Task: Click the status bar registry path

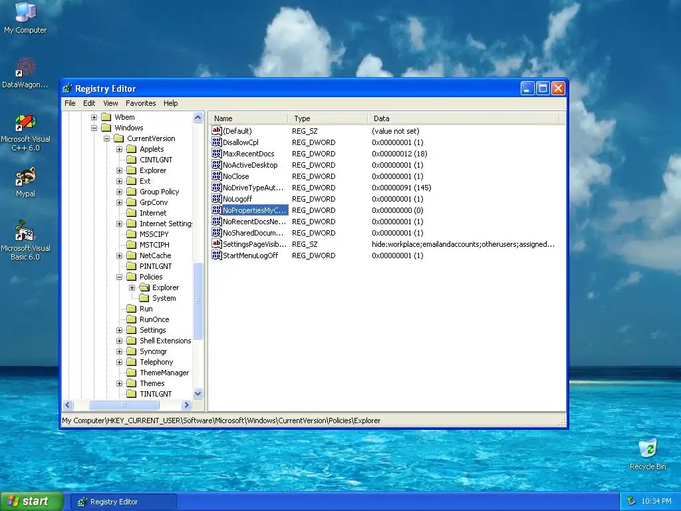Action: point(221,421)
